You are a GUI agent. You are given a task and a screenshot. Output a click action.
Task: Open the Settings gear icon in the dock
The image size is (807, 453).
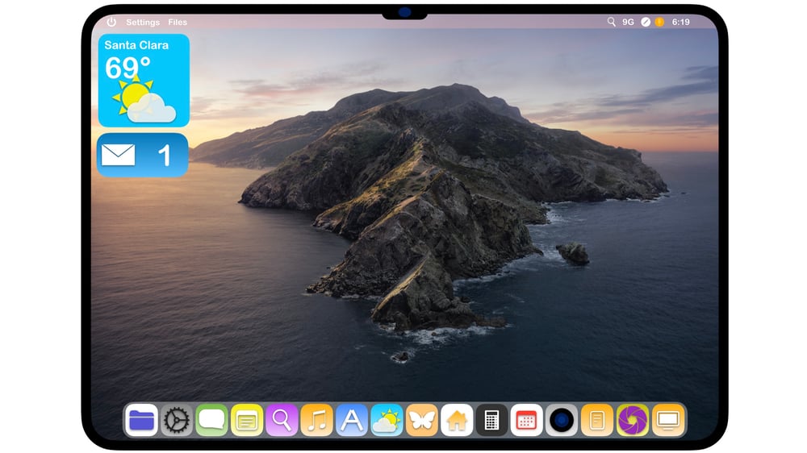point(177,420)
